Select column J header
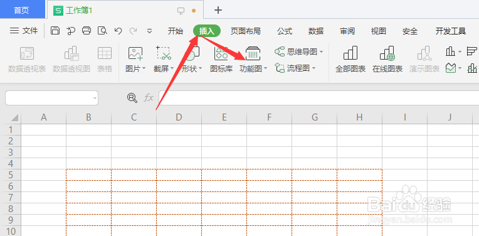 tap(450, 118)
